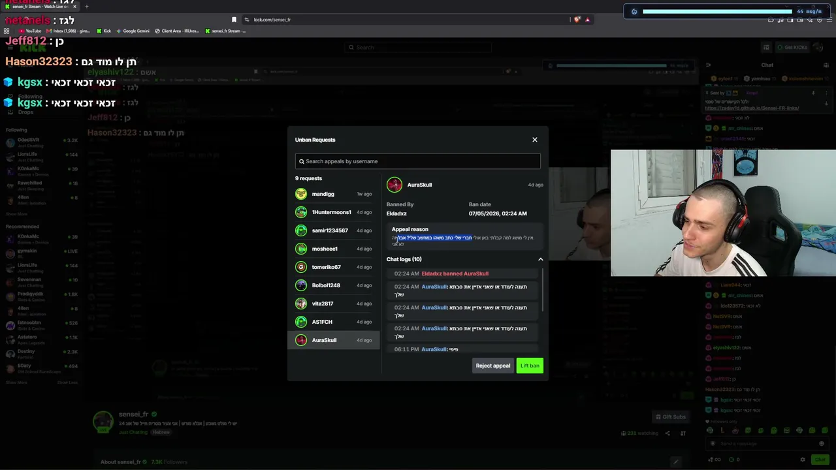Screen dimensions: 836x470
Task: Open Gmail Inbox bookmark
Action: (x=69, y=31)
